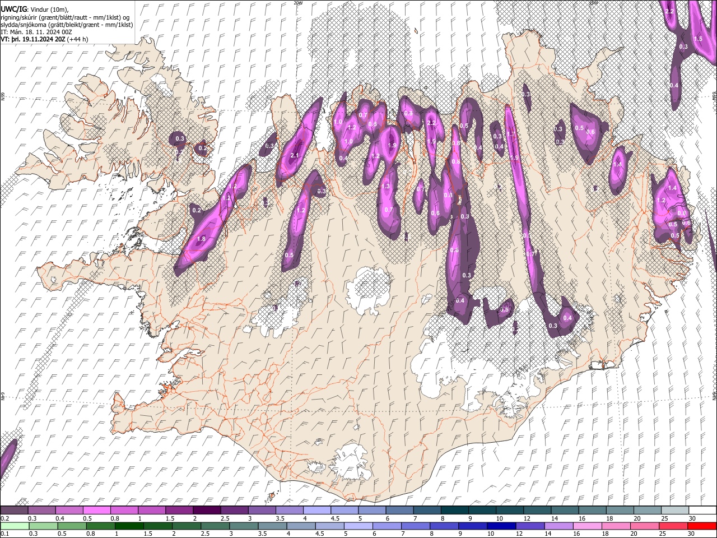Image resolution: width=717 pixels, height=538 pixels.
Task: Click the '20W' longitude label at top edge
Action: 298,3
